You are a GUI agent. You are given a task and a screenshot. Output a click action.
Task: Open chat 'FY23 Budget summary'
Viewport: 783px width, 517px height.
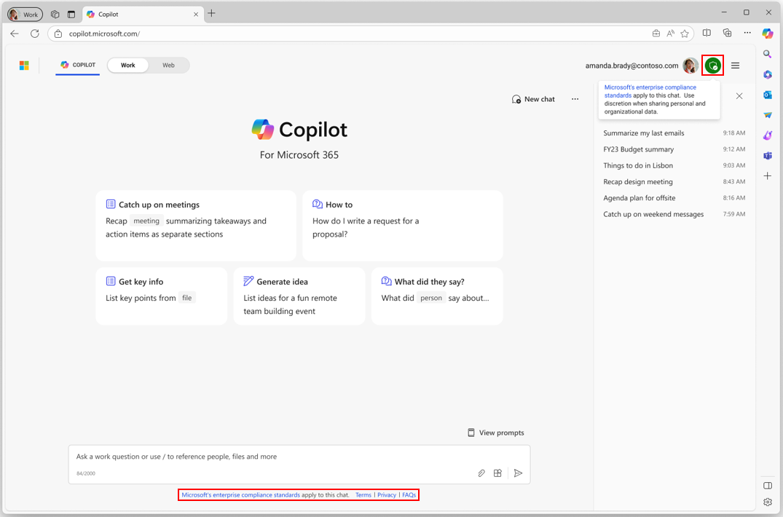(x=674, y=149)
